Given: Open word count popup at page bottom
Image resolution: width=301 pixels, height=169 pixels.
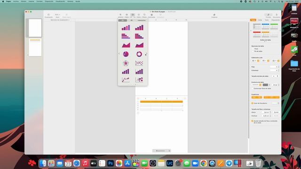Looking at the screenshot, I should coord(161,151).
